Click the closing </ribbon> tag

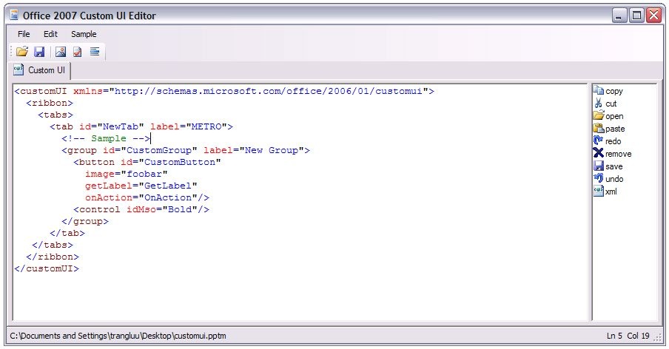click(53, 257)
